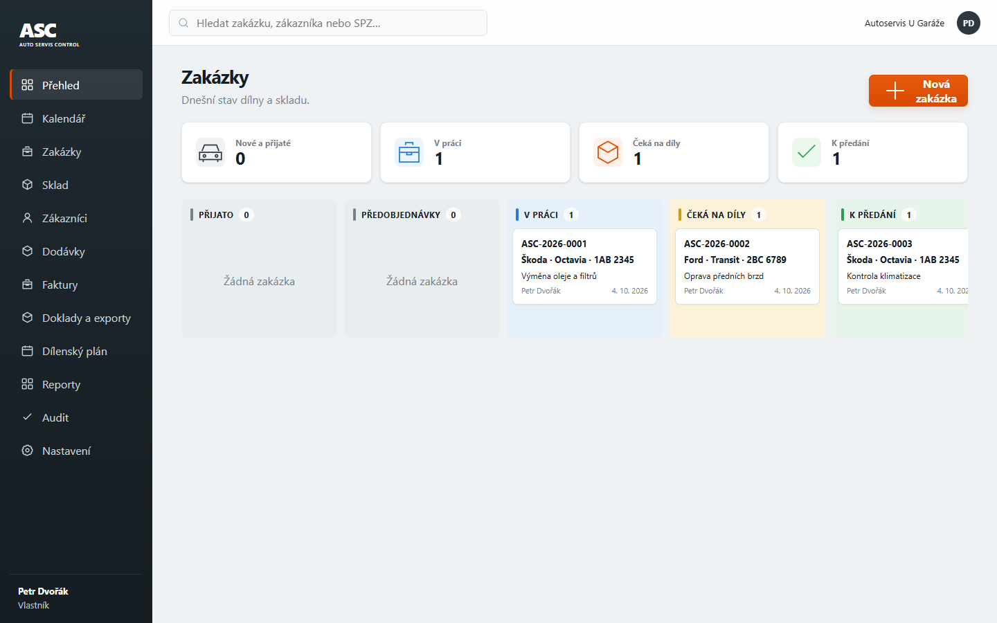Click the Sklad box icon
This screenshot has height=623, width=997.
(27, 185)
